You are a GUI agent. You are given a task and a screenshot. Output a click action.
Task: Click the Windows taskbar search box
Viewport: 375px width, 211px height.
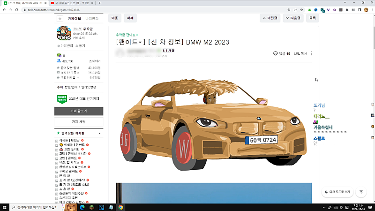coord(36,207)
